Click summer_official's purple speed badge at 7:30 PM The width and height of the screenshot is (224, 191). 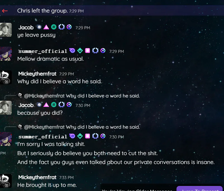coord(72,136)
